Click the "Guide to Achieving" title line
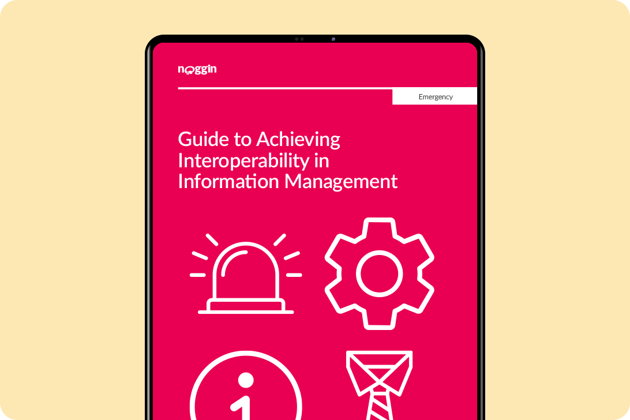Screen dimensions: 630x420 [x=259, y=139]
